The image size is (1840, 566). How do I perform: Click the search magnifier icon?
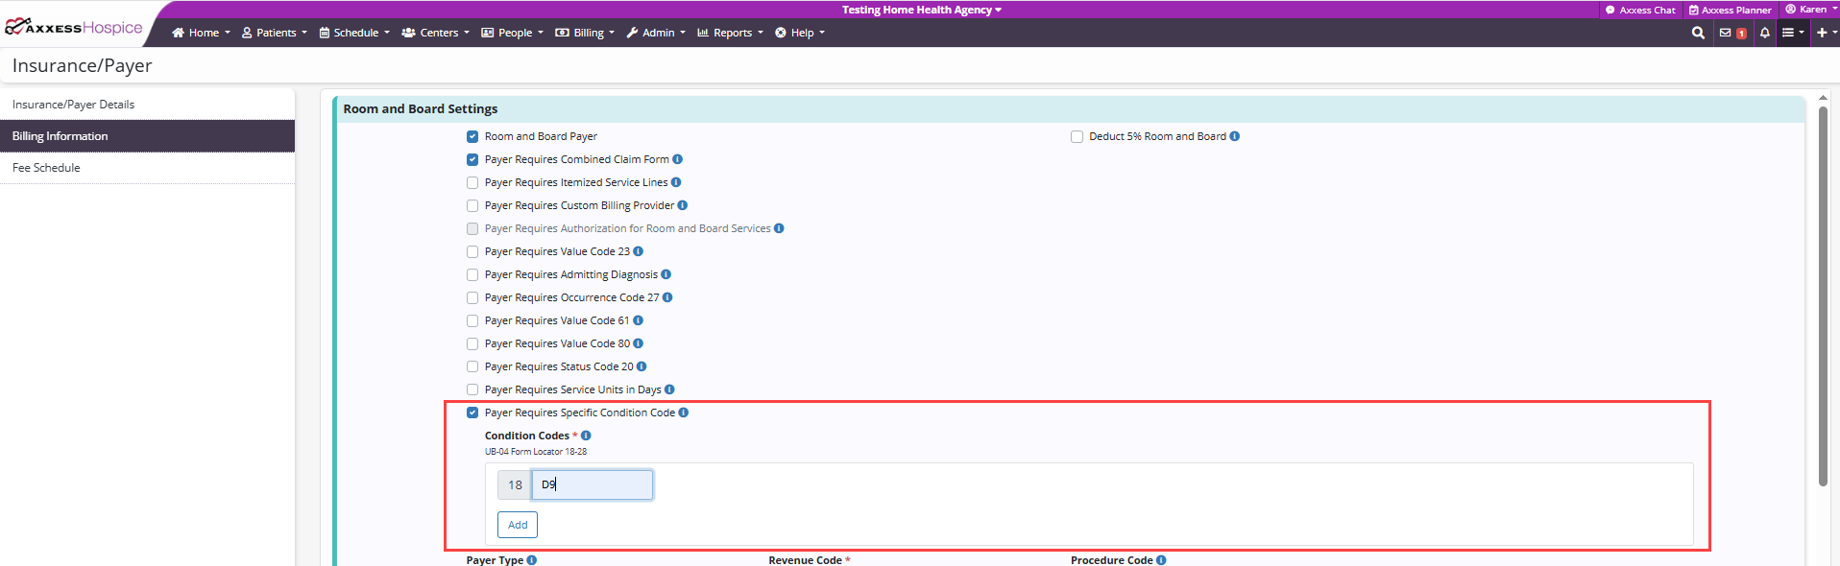click(x=1698, y=33)
